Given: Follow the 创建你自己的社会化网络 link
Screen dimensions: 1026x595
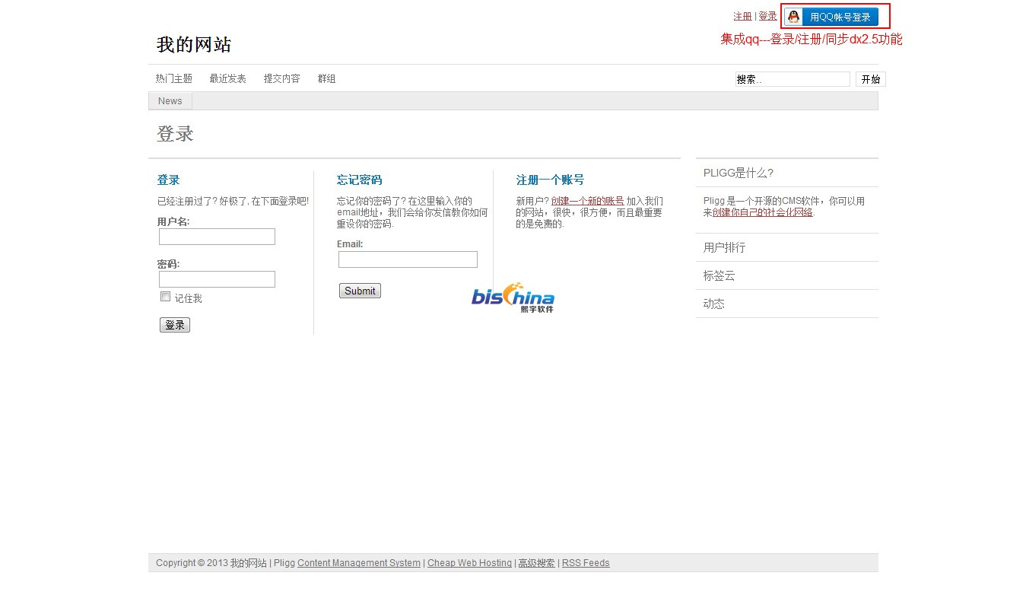Looking at the screenshot, I should tap(763, 212).
